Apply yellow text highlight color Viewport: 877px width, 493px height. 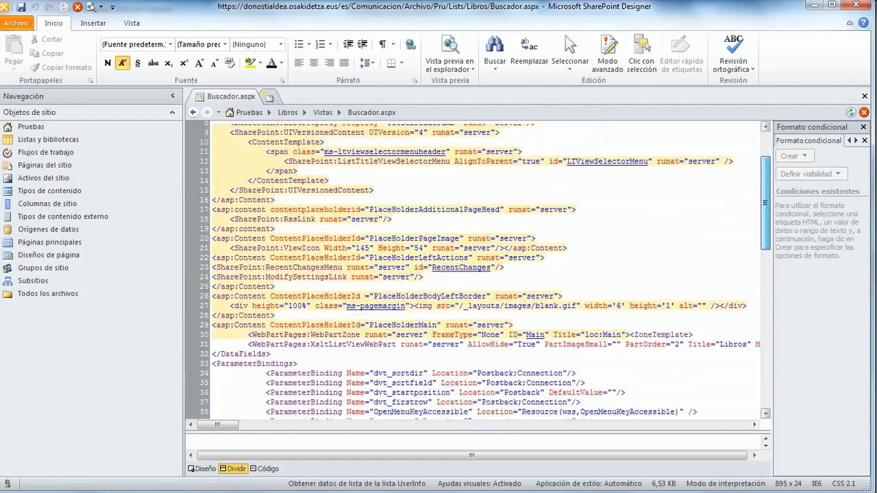250,63
